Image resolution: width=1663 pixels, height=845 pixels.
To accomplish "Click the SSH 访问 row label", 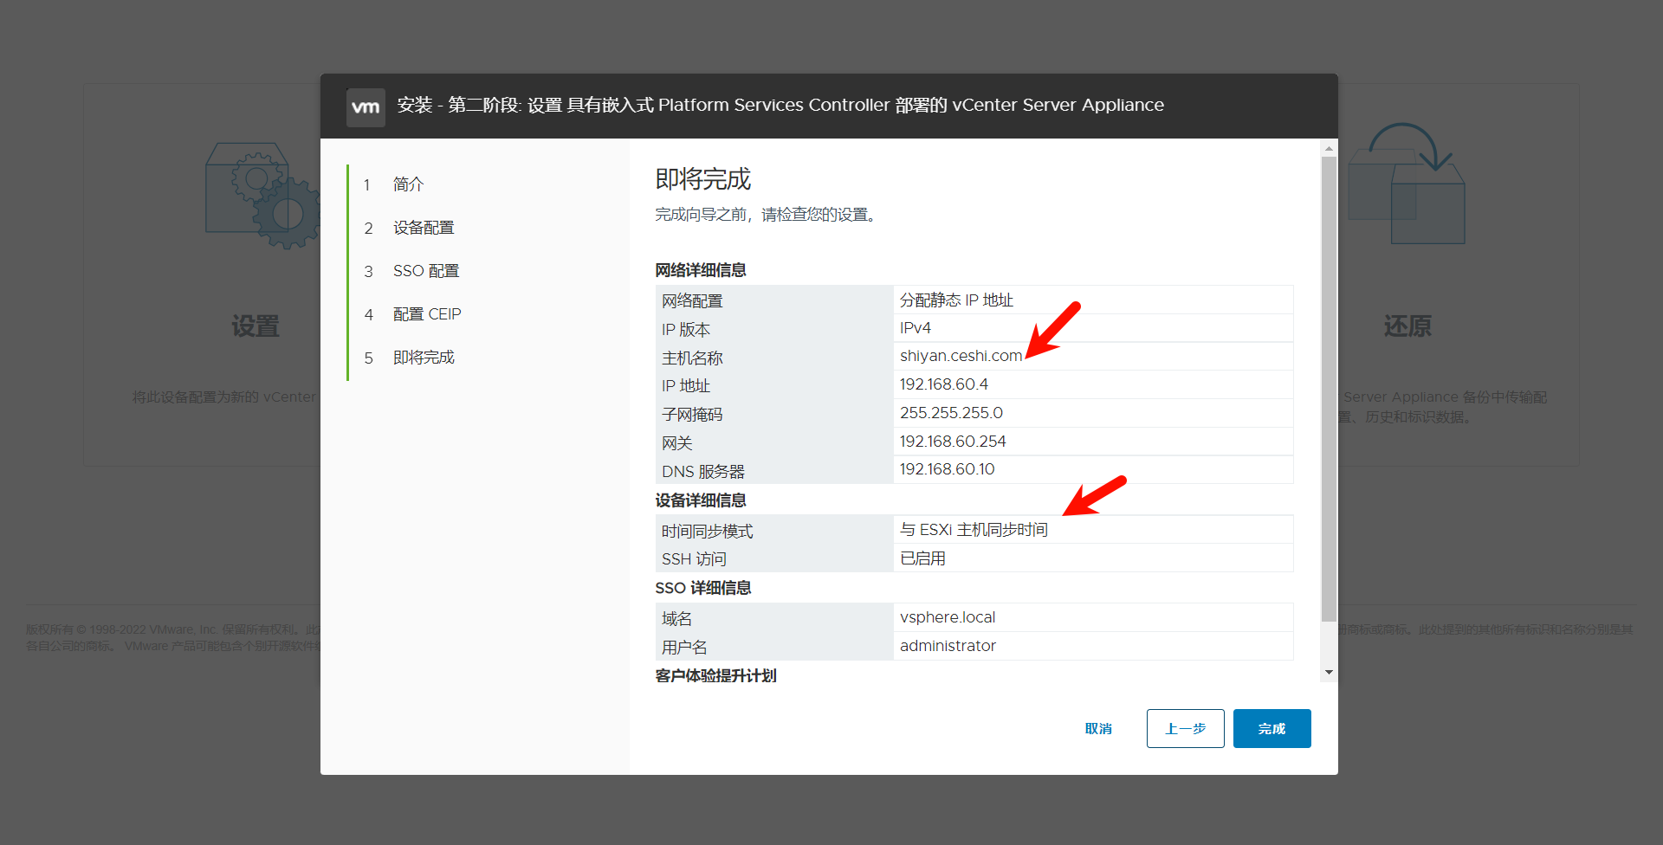I will point(694,559).
